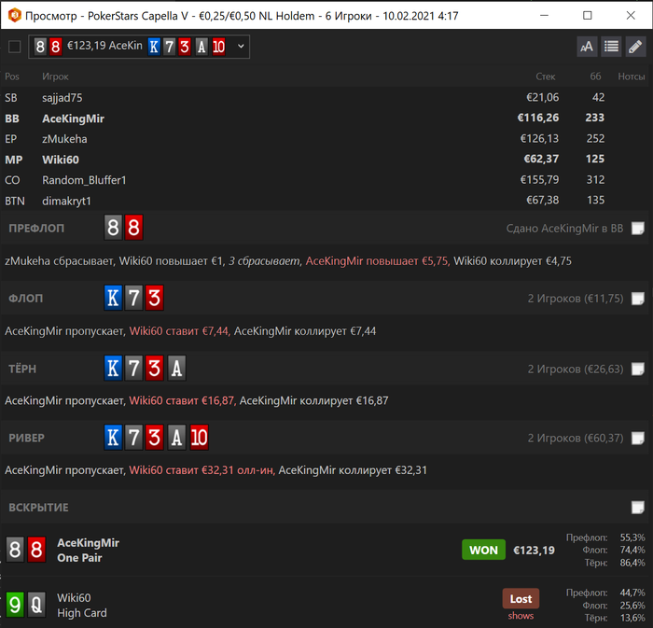The image size is (653, 628).
Task: Click Wiki60 ставит €32,31 олл-ин action
Action: [x=202, y=470]
